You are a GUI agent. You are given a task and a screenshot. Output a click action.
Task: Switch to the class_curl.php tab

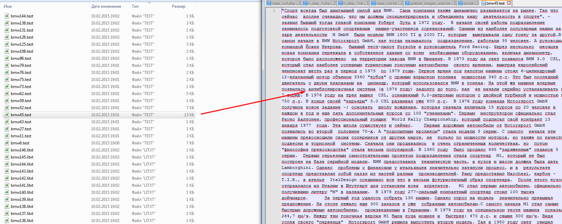283,3
